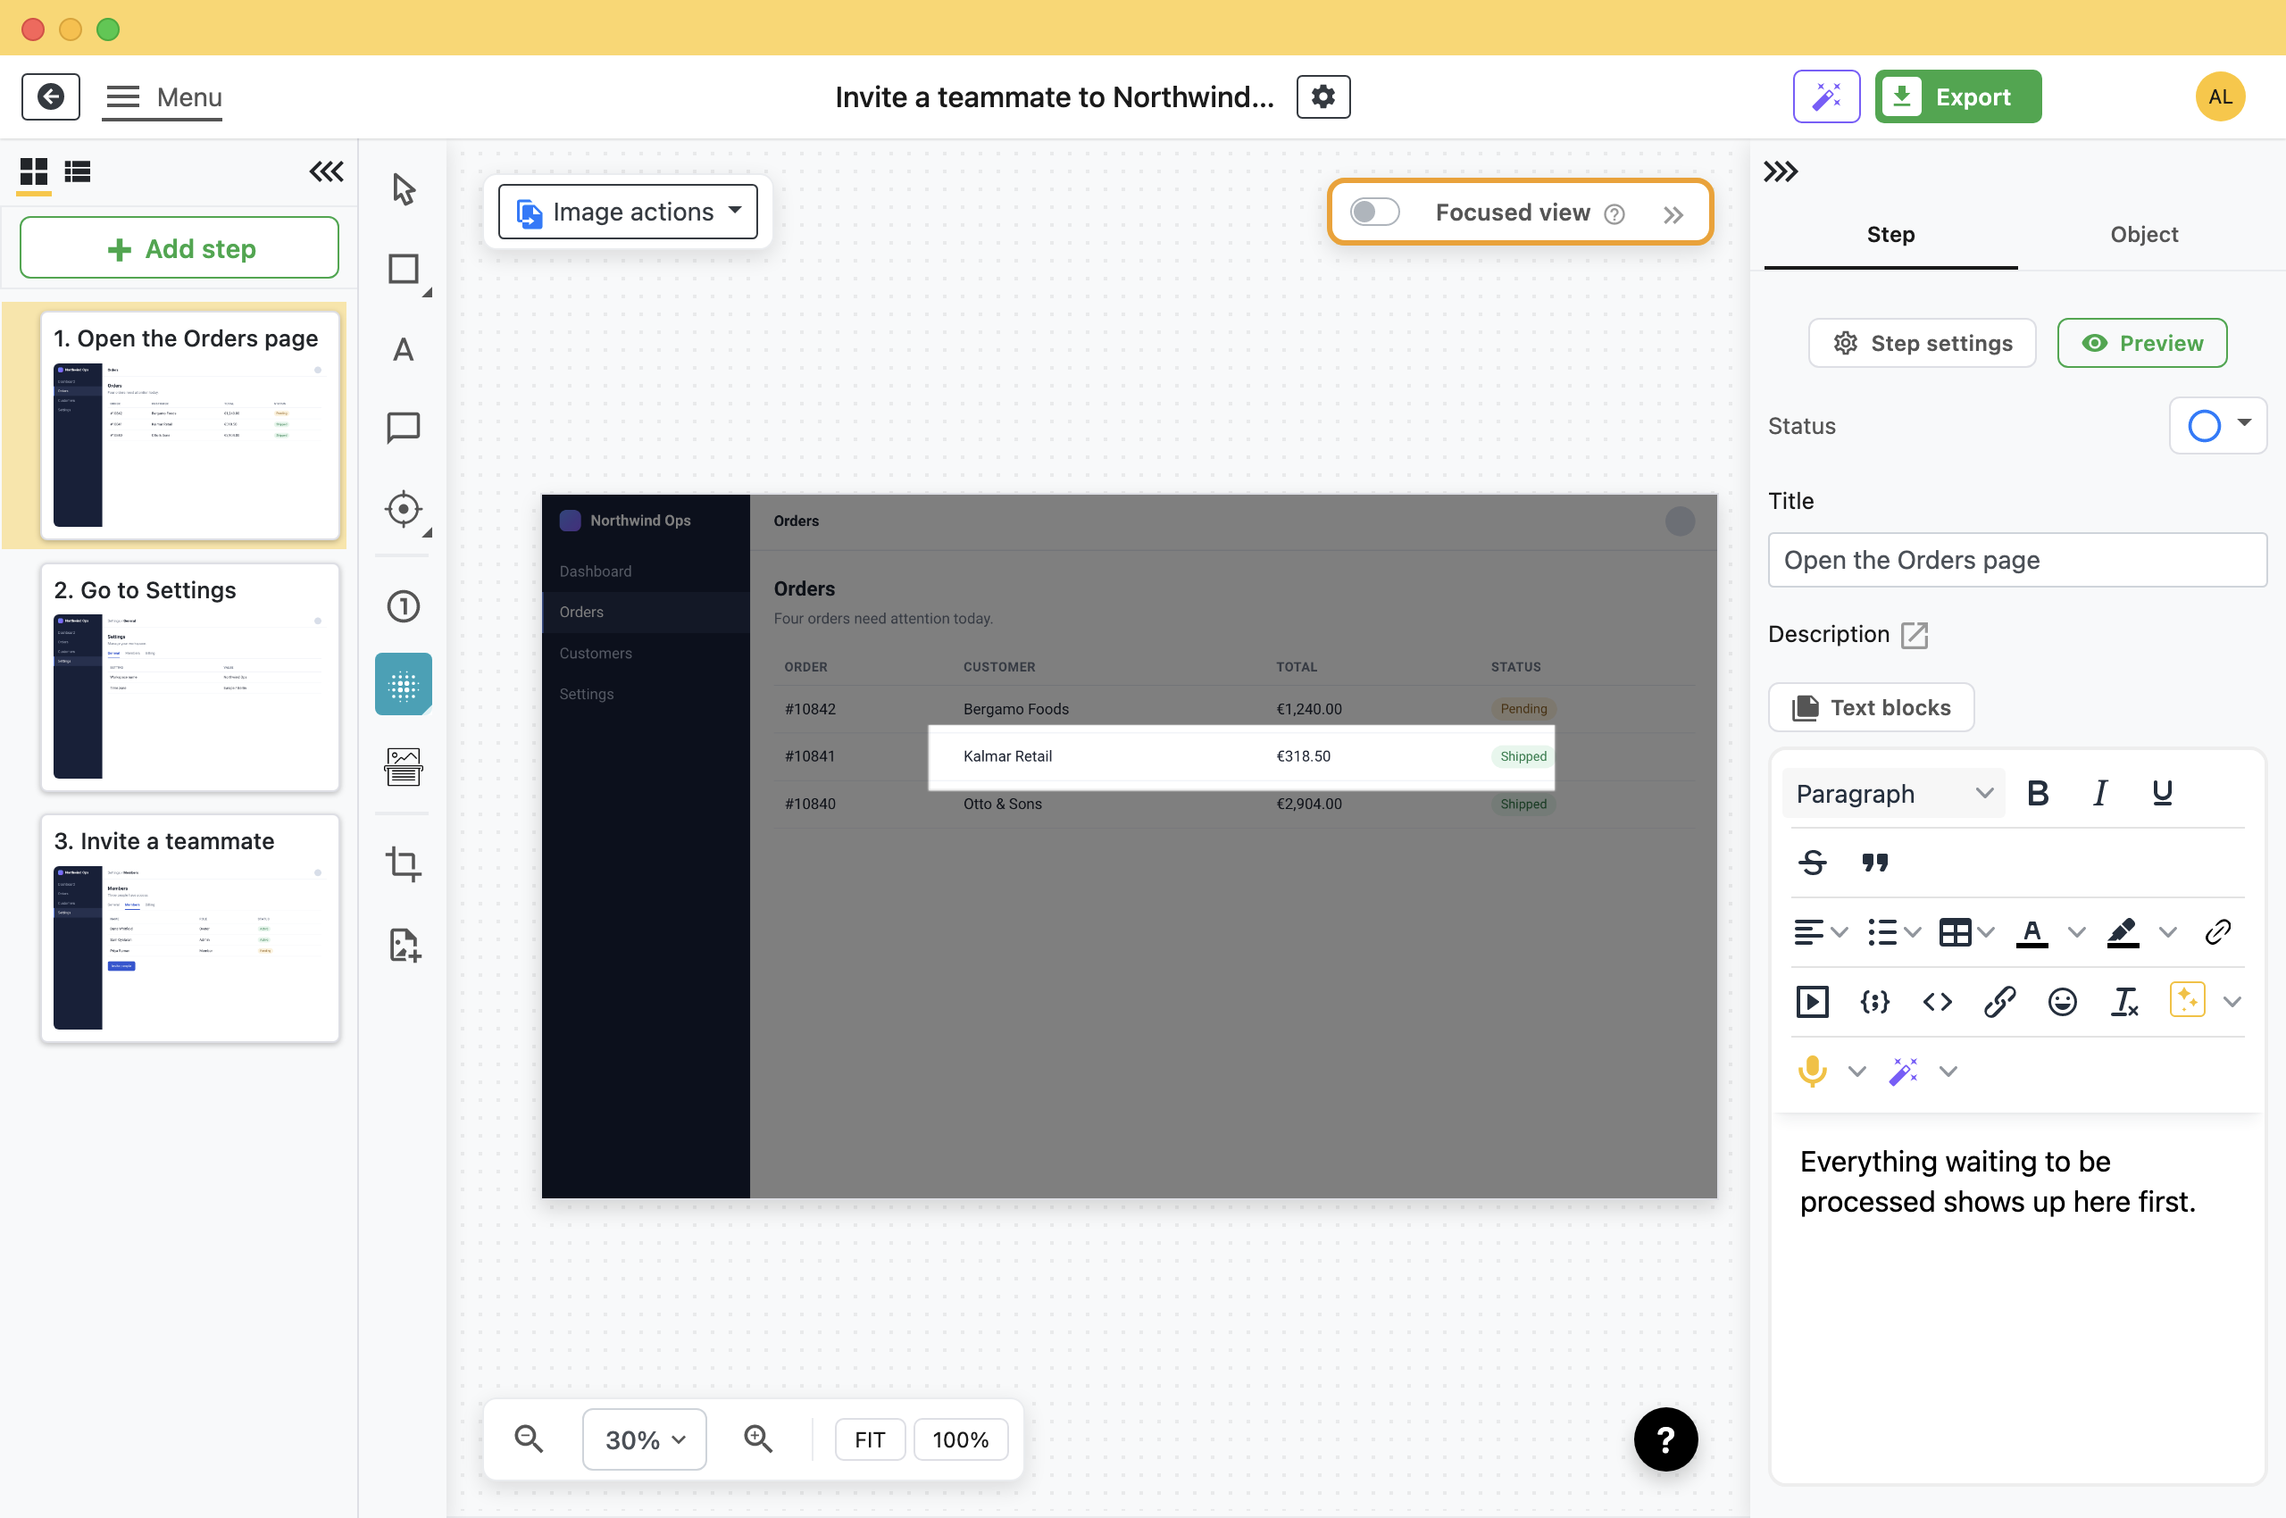Click the microphone dictation icon
2286x1518 pixels.
pyautogui.click(x=1813, y=1072)
